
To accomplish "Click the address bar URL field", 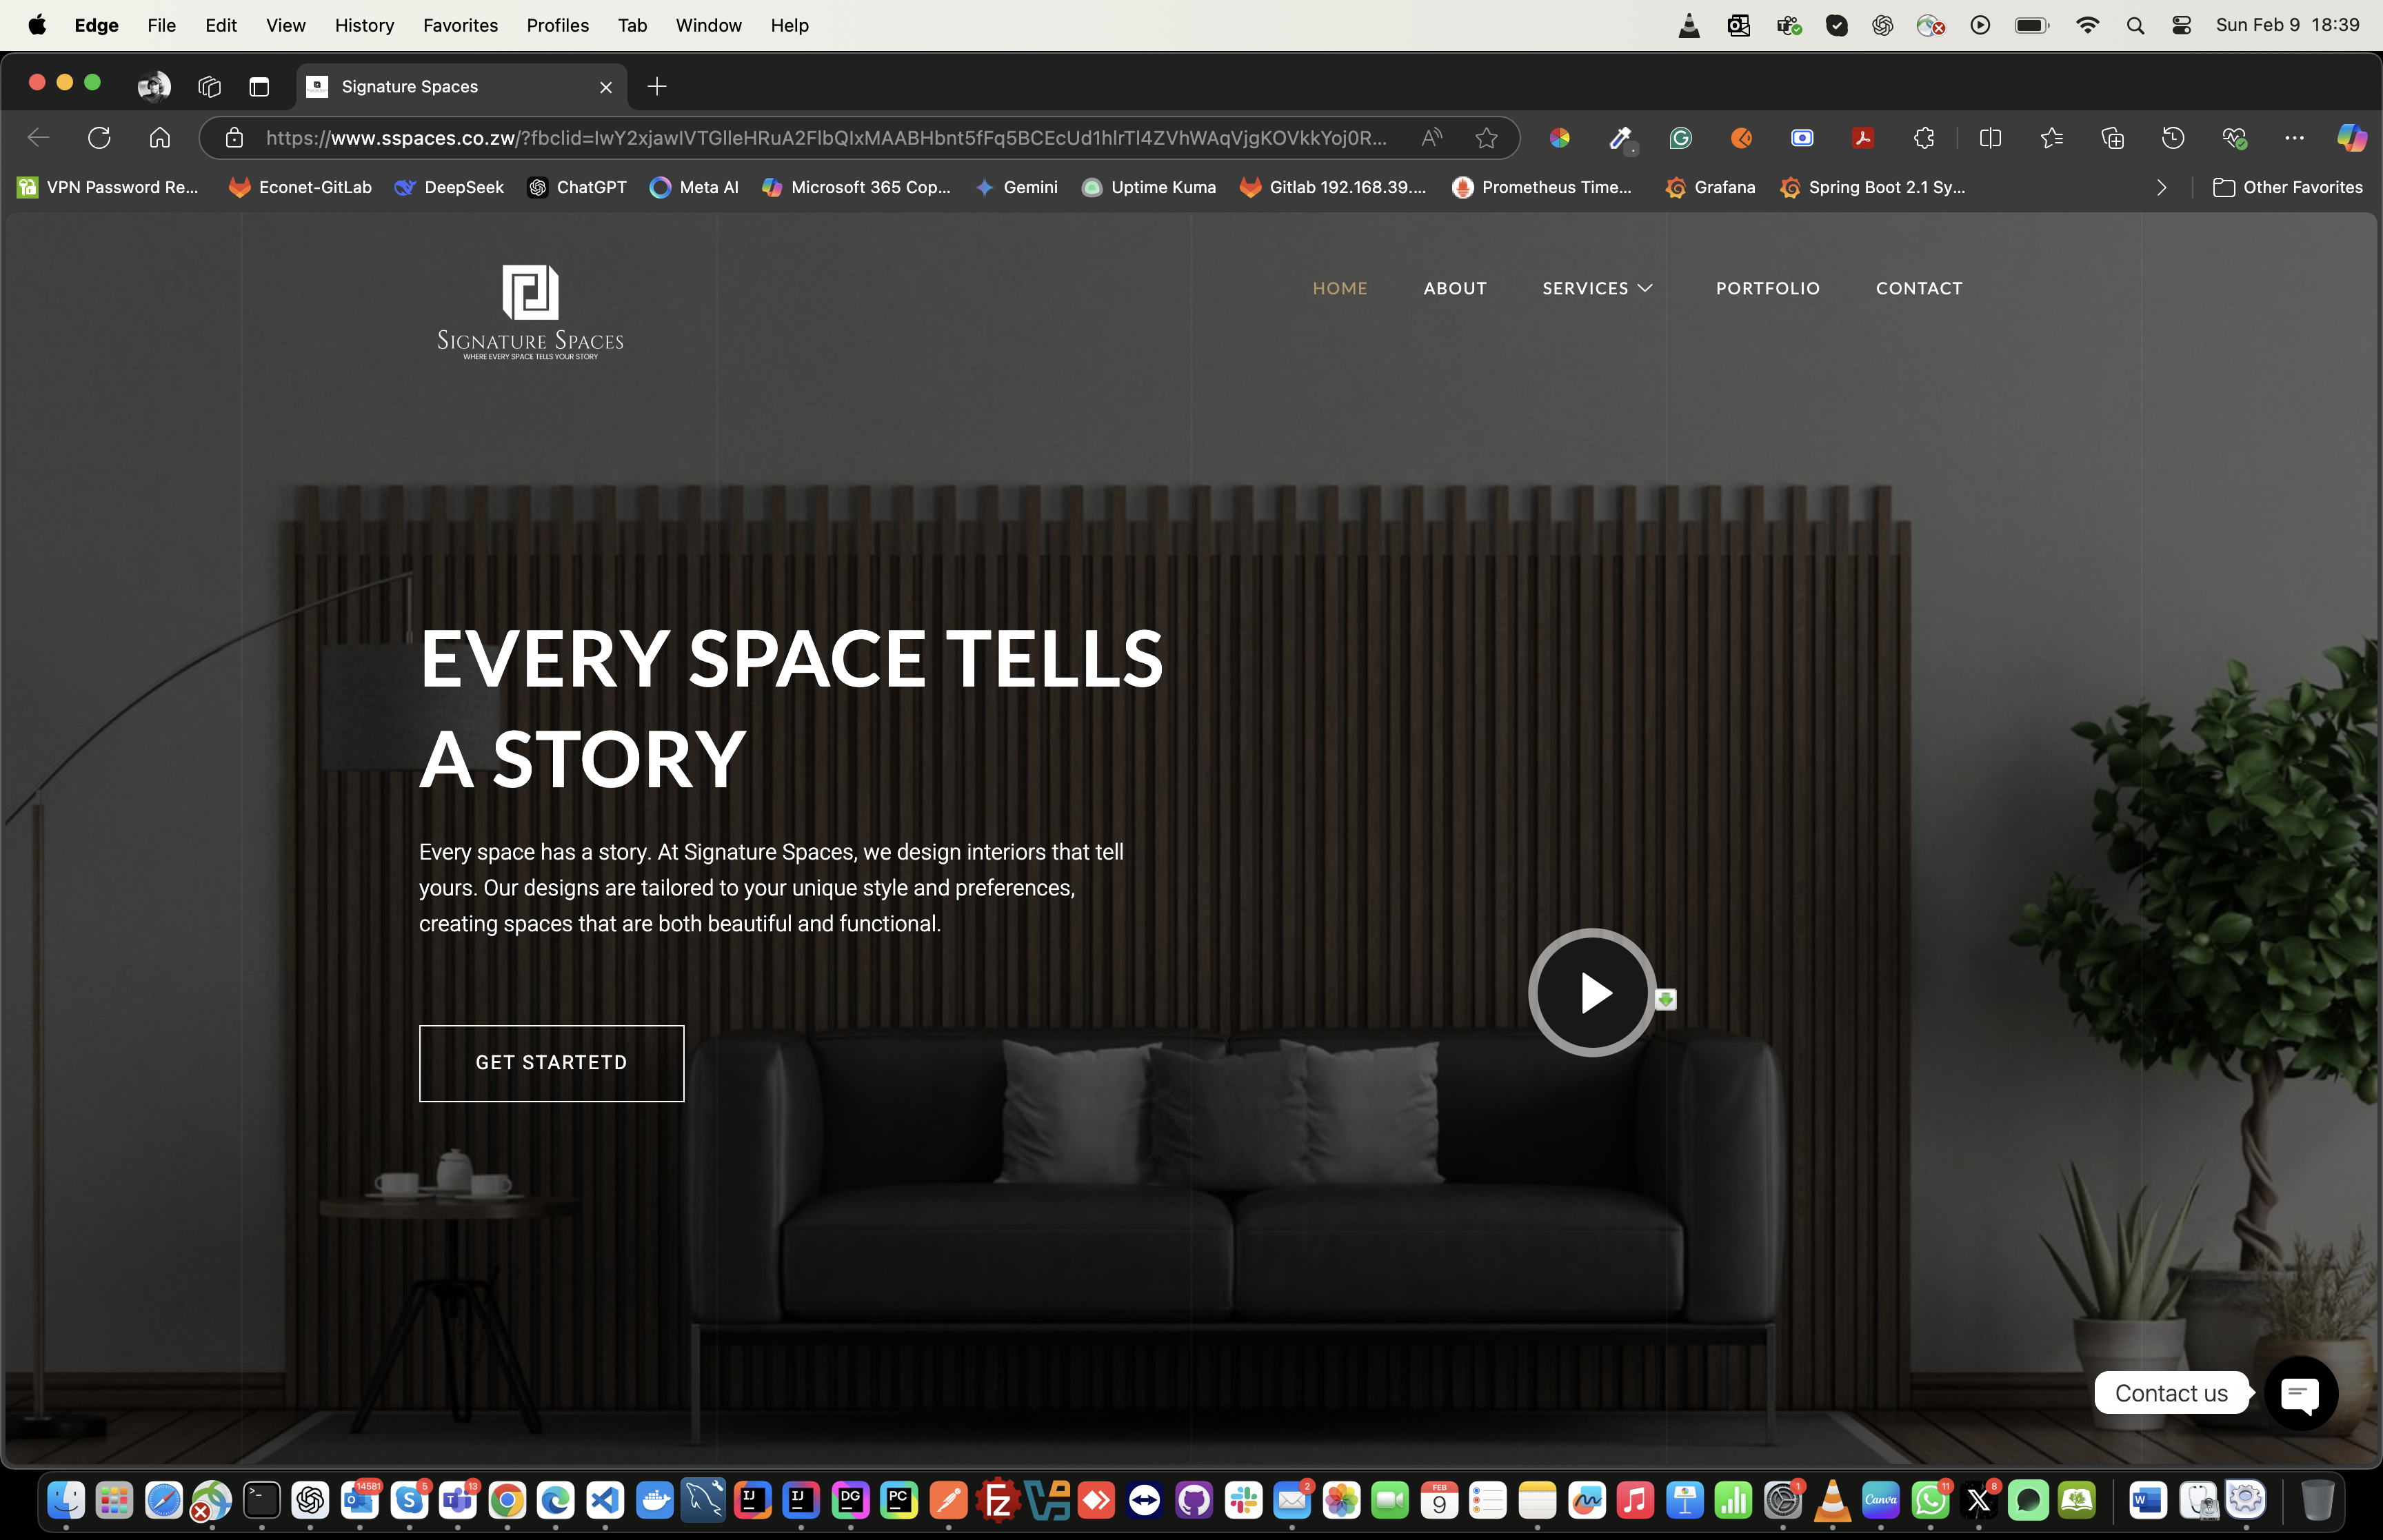I will pos(825,138).
